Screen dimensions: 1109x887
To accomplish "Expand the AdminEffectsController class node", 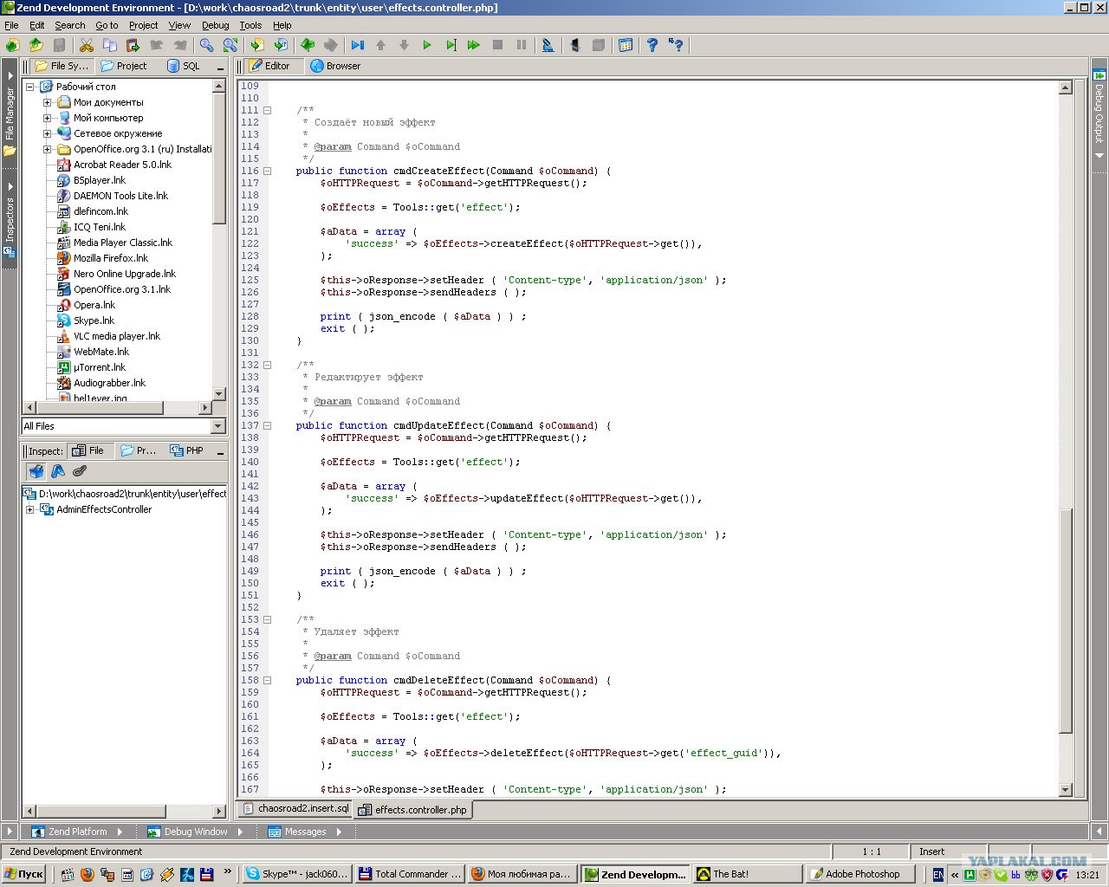I will click(x=30, y=509).
